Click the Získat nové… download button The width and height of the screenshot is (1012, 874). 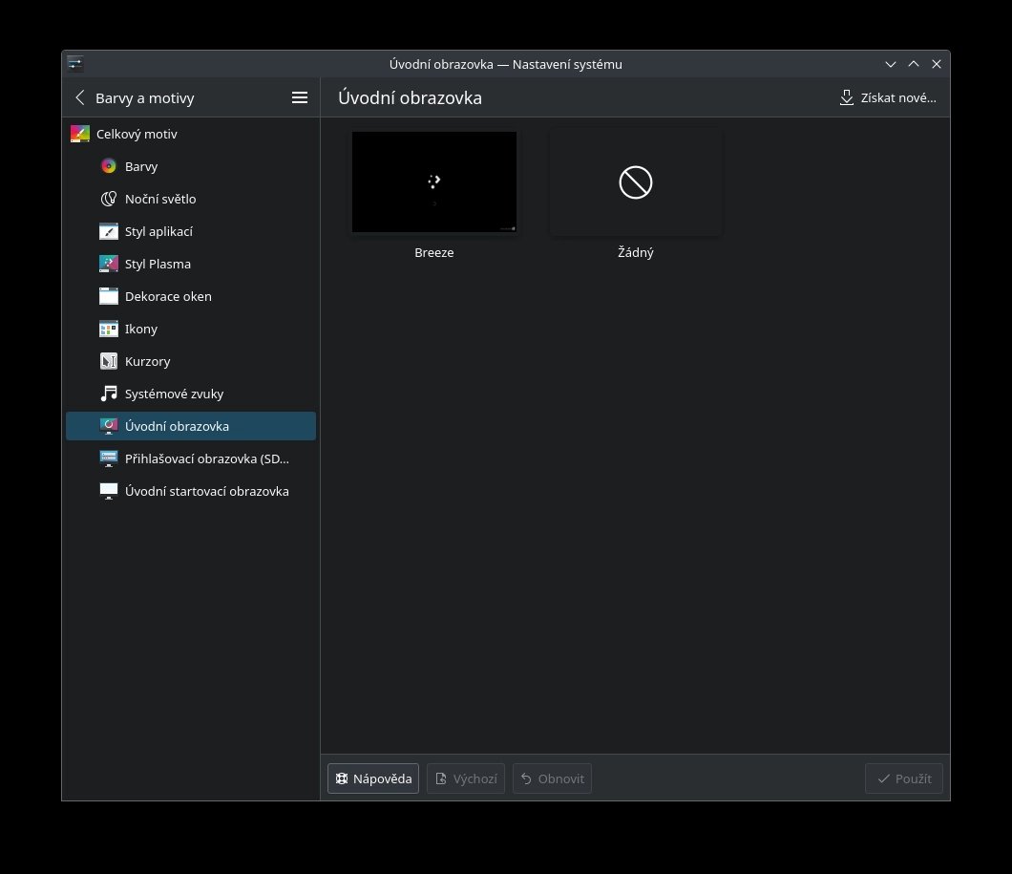[887, 97]
